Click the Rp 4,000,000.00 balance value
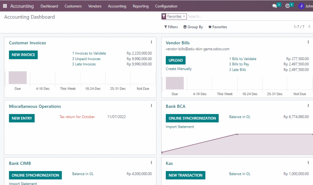Viewport: 313px width, 185px height. click(139, 174)
